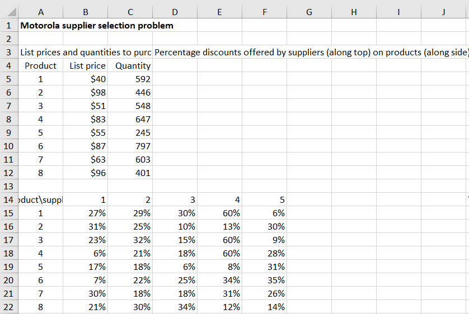Click the 'Quantity' header cell

click(x=130, y=66)
